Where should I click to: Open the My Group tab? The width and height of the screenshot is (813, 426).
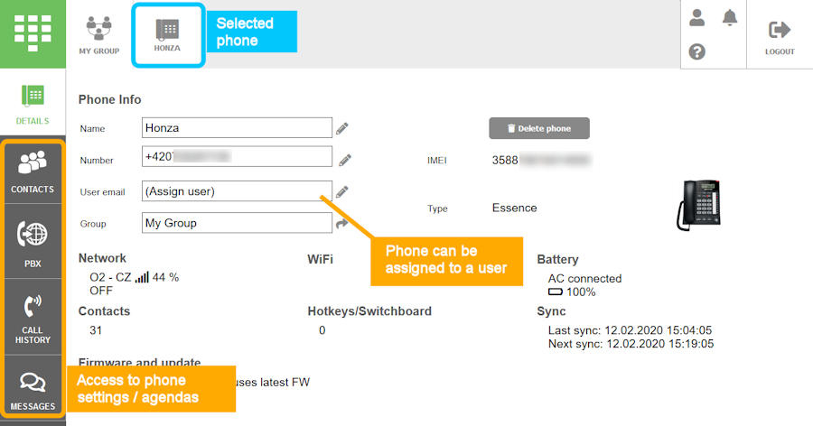point(98,34)
